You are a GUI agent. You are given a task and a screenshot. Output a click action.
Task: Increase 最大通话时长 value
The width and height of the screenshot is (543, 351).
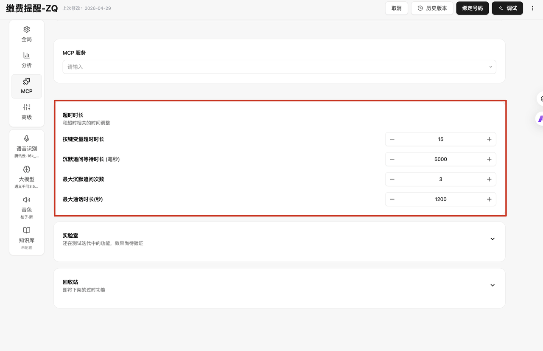[x=489, y=199]
